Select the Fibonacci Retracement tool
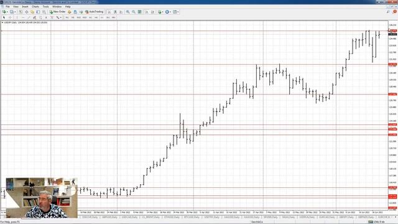 coord(40,17)
